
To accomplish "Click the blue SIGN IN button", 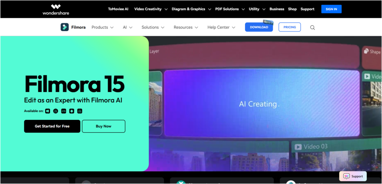I will (x=331, y=9).
